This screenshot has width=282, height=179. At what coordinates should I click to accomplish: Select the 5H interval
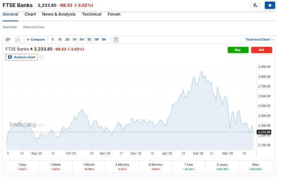(x=82, y=39)
